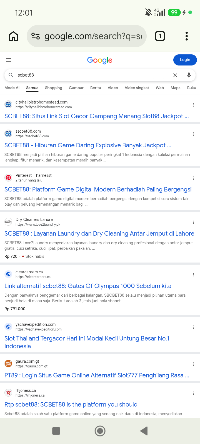Tap the Chrome home icon
200x444 pixels.
coord(13,36)
